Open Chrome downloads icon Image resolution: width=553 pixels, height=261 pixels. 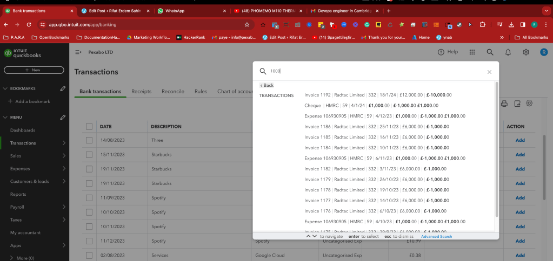pyautogui.click(x=511, y=25)
